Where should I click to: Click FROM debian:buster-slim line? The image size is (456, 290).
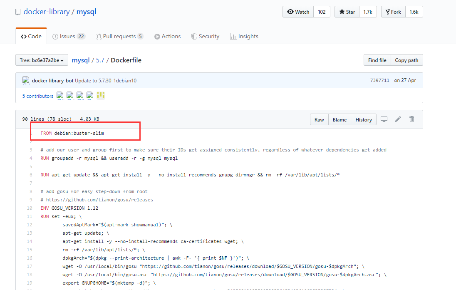[x=72, y=133]
